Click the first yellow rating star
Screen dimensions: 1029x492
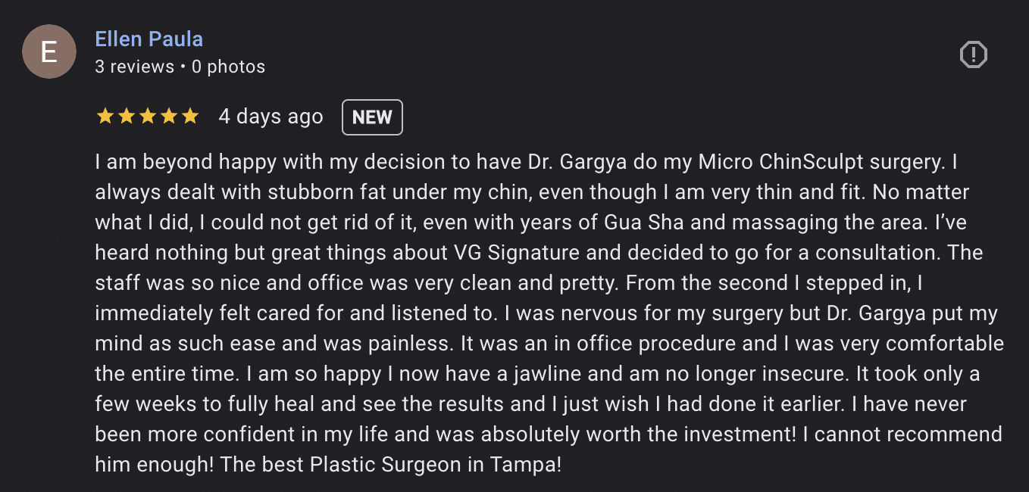tap(105, 117)
